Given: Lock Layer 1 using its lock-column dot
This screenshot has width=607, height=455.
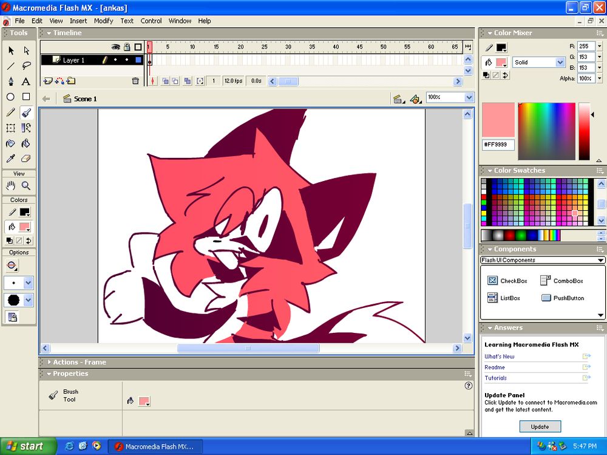Looking at the screenshot, I should tap(127, 60).
